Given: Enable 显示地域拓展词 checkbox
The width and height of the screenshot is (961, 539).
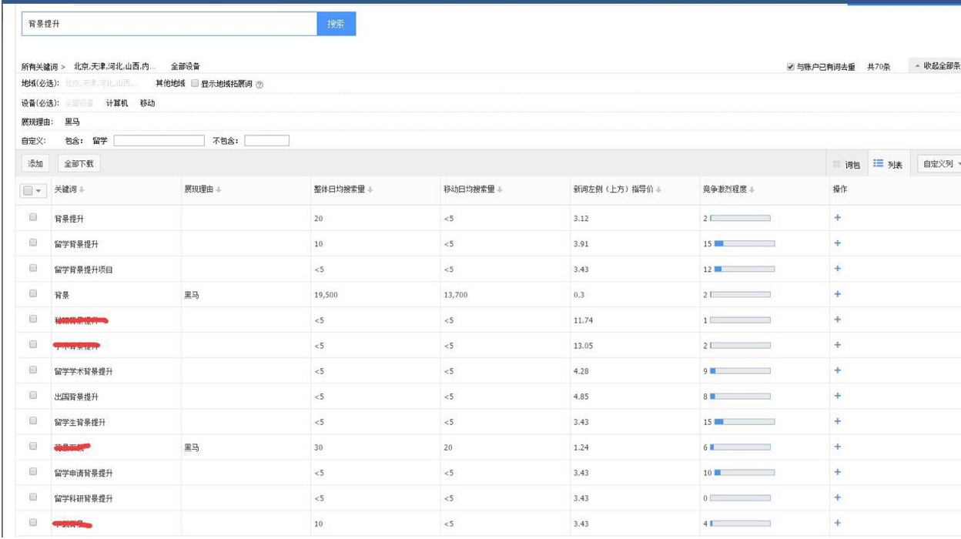Looking at the screenshot, I should (195, 83).
